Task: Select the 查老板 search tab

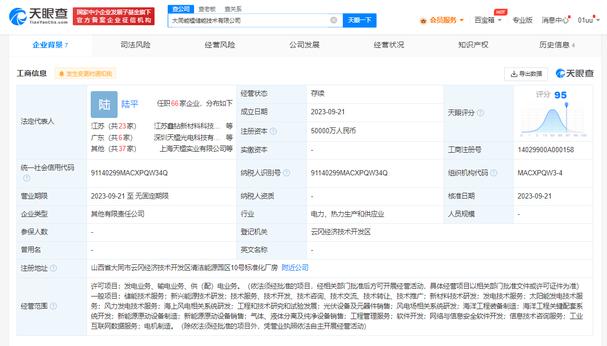Action: (207, 9)
